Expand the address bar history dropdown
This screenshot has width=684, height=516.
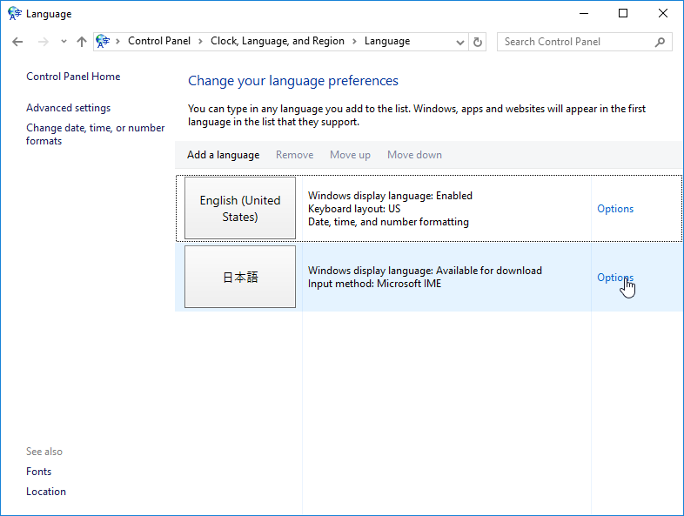[x=460, y=42]
